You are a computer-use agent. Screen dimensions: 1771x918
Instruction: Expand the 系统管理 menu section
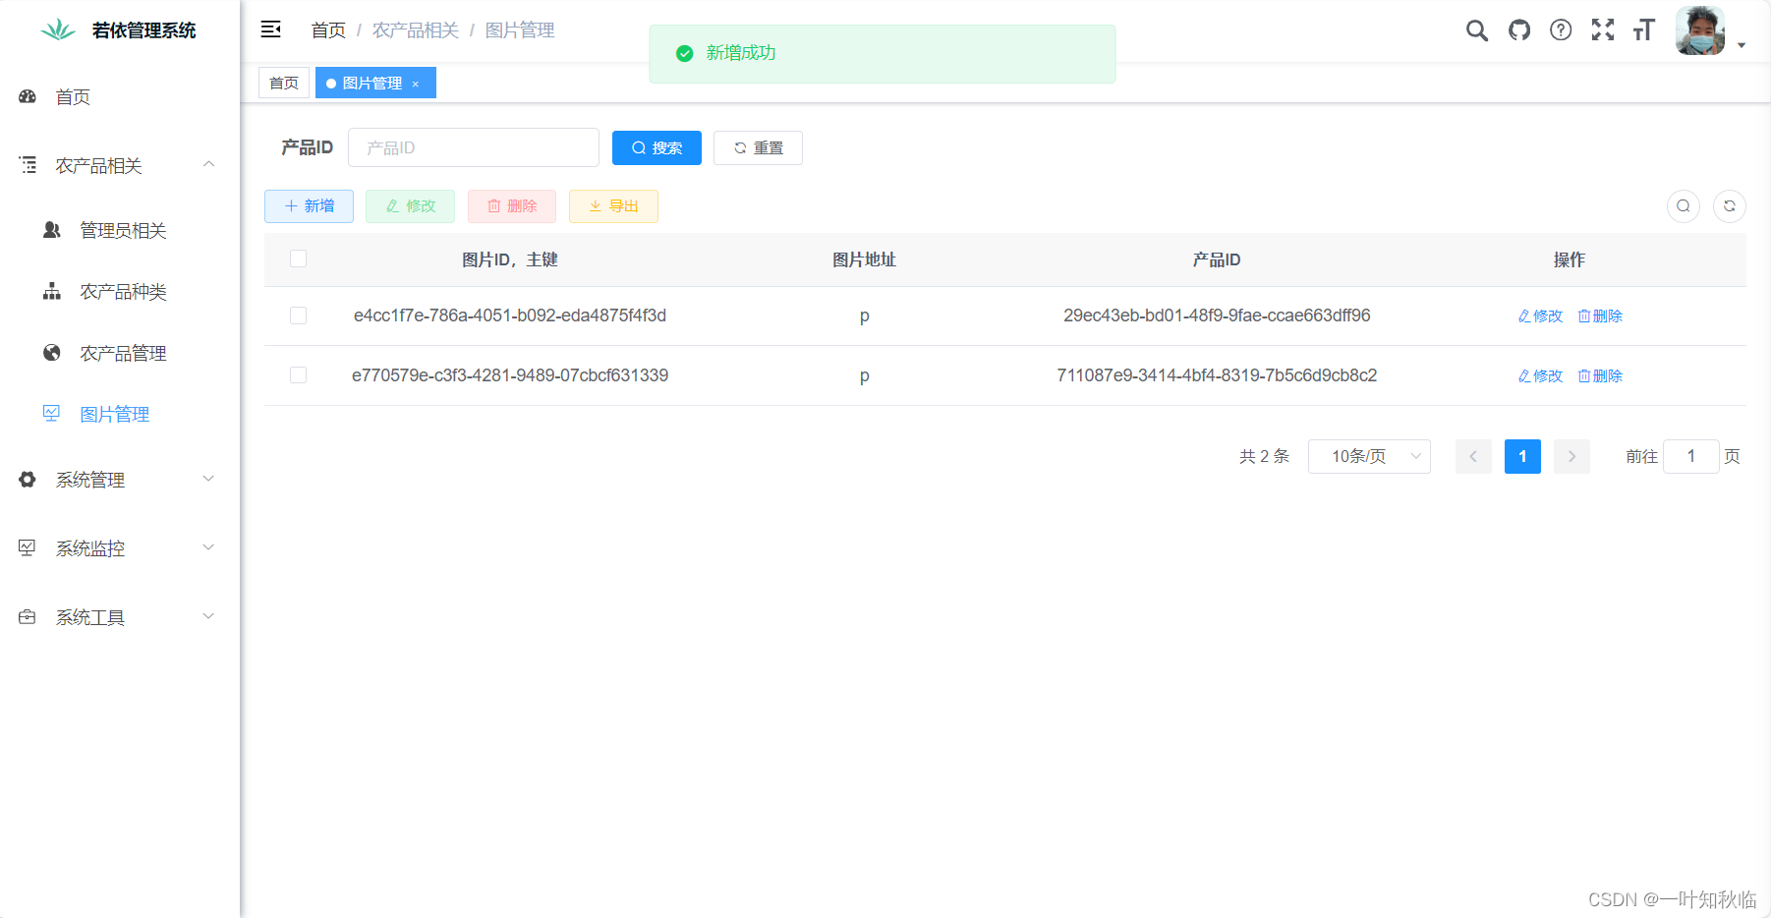pyautogui.click(x=91, y=480)
